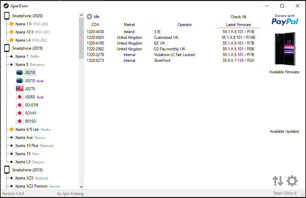Click the phone icon for Smartphone (2019)
Viewport: 306px width, 198px height.
coord(7,48)
